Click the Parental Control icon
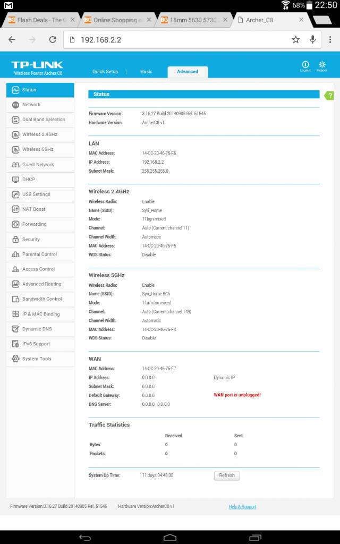The image size is (340, 544). tap(15, 254)
